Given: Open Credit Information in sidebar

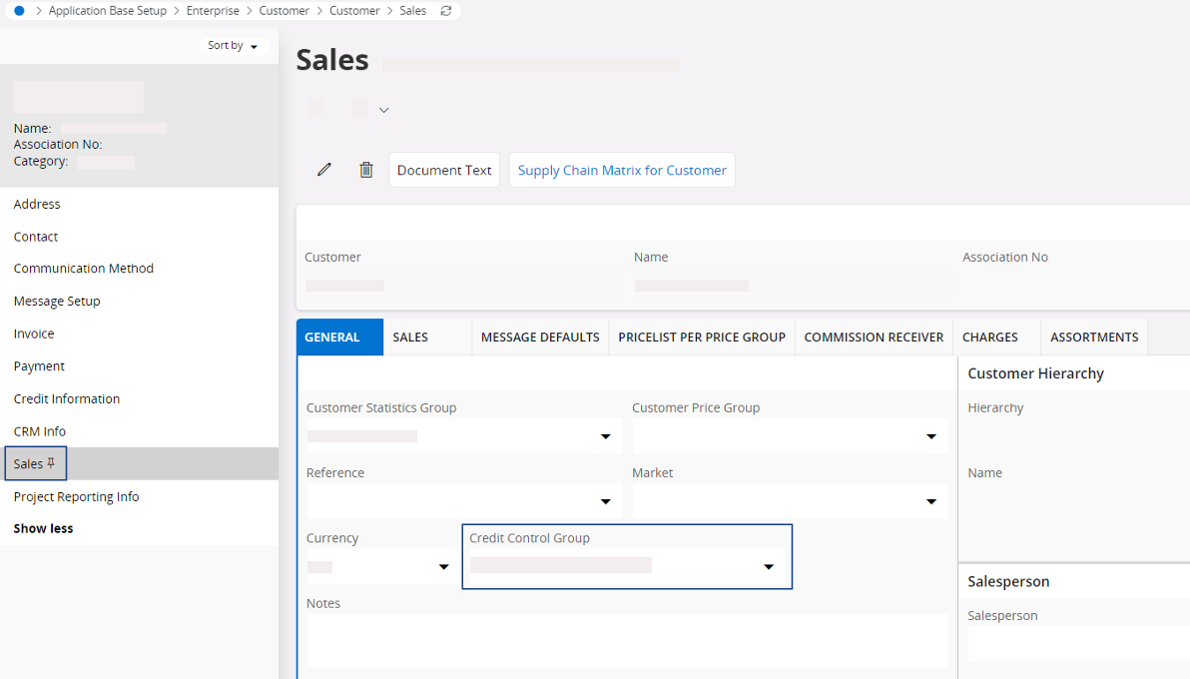Looking at the screenshot, I should coord(67,398).
